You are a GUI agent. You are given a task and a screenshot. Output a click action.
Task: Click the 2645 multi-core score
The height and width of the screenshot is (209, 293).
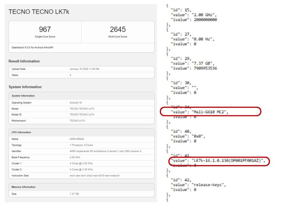point(118,30)
